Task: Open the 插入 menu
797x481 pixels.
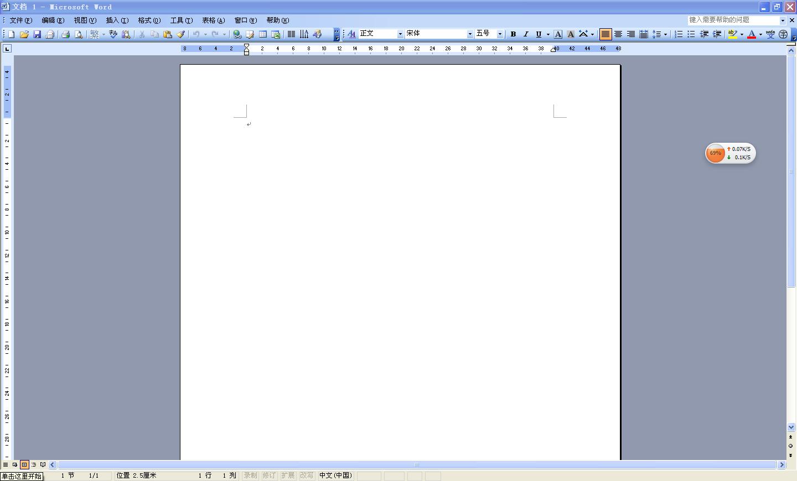Action: coord(117,20)
